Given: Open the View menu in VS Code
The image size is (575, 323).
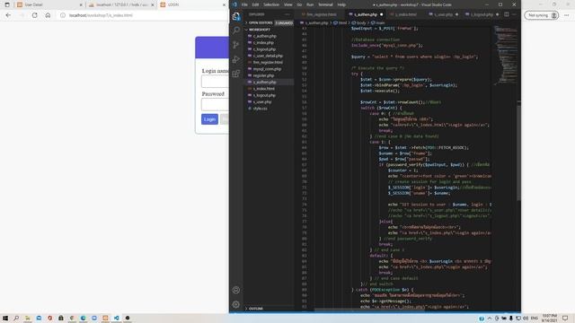Looking at the screenshot, I should 288,4.
